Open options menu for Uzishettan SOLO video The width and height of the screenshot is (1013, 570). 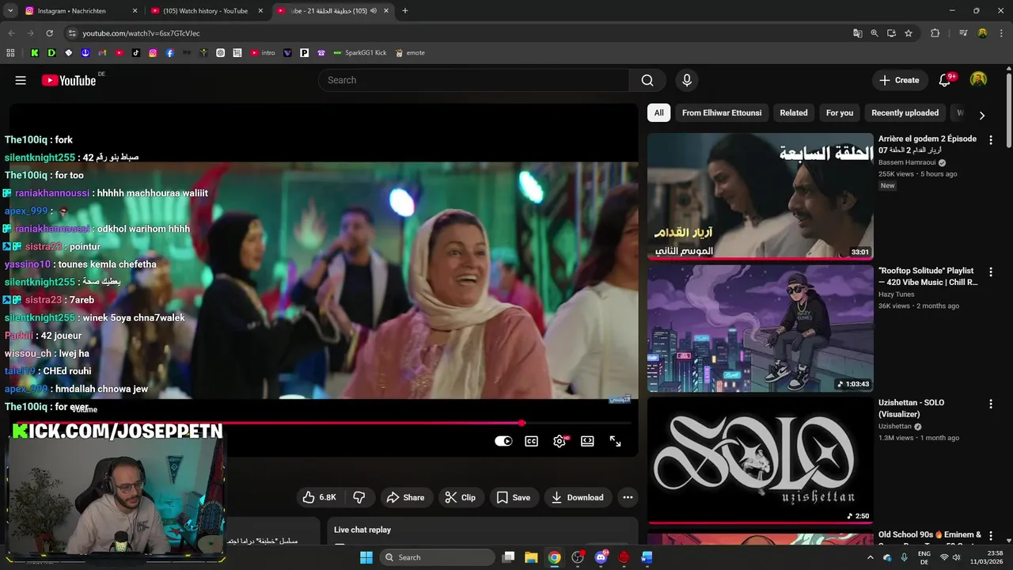pyautogui.click(x=991, y=404)
